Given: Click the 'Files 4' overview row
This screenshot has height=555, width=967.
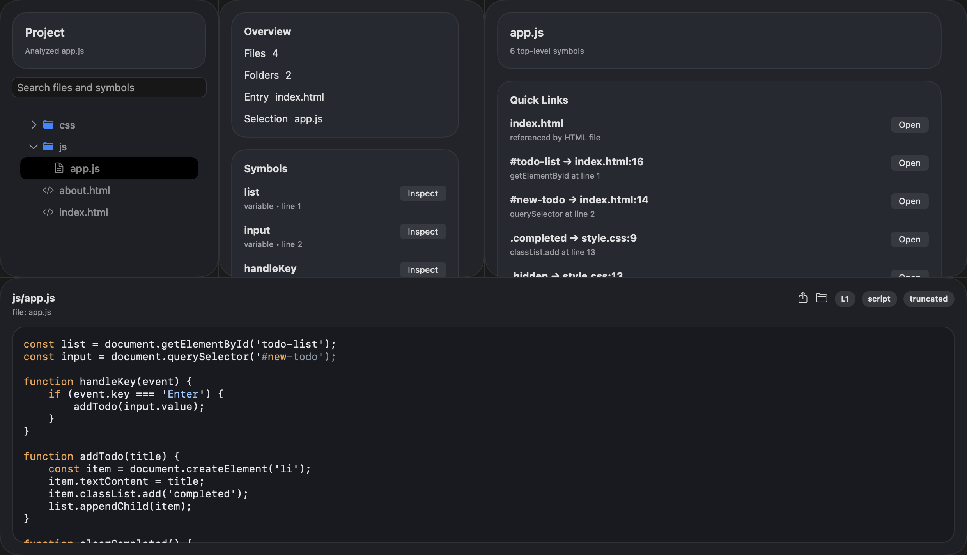Looking at the screenshot, I should coord(261,53).
